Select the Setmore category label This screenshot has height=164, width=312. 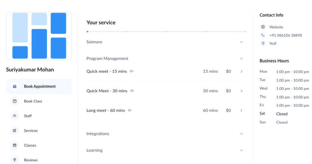pyautogui.click(x=94, y=42)
